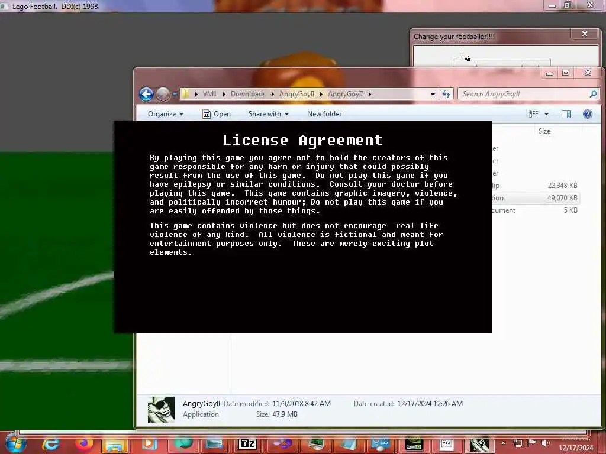
Task: Click Date modified value 11/9/2018 8:42 AM
Action: coord(301,403)
